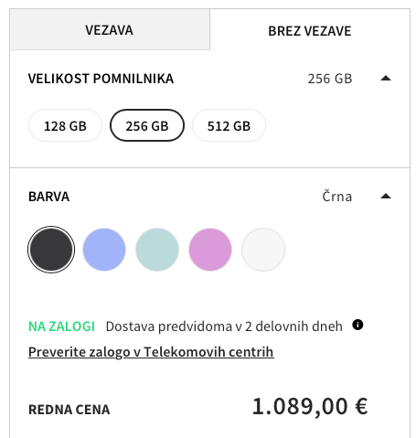Screen dimensions: 416x438
Task: Click the 256 GB selected value label
Action: pos(330,79)
